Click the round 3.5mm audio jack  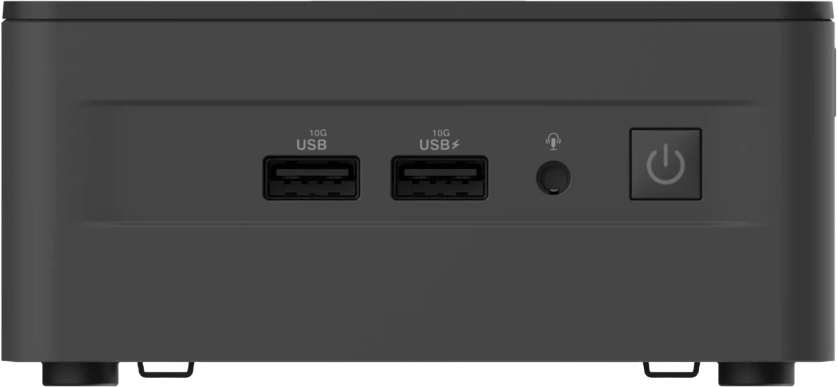[x=553, y=178]
